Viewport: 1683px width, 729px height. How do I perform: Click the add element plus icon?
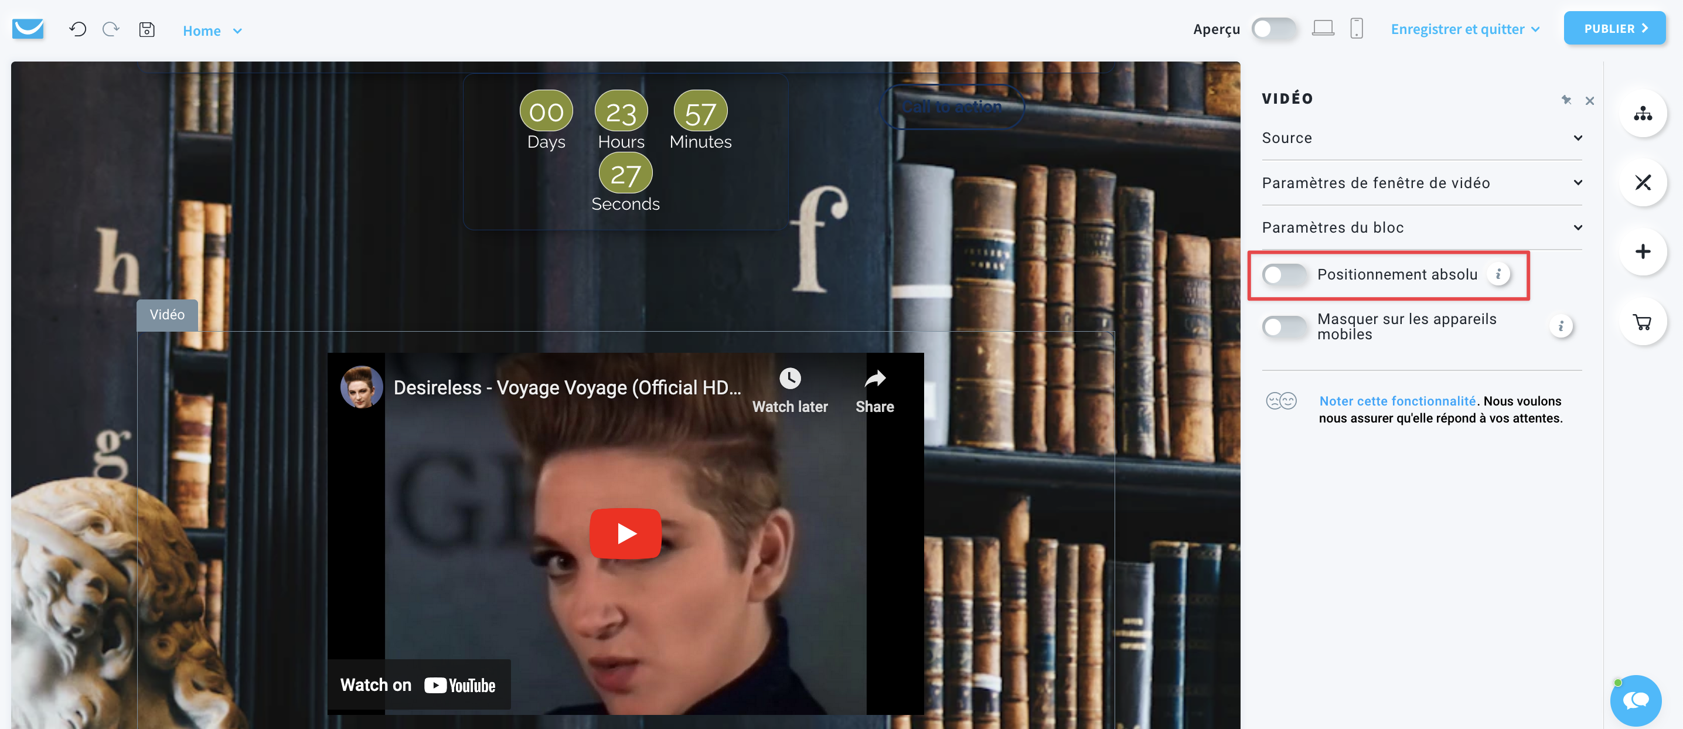tap(1643, 251)
